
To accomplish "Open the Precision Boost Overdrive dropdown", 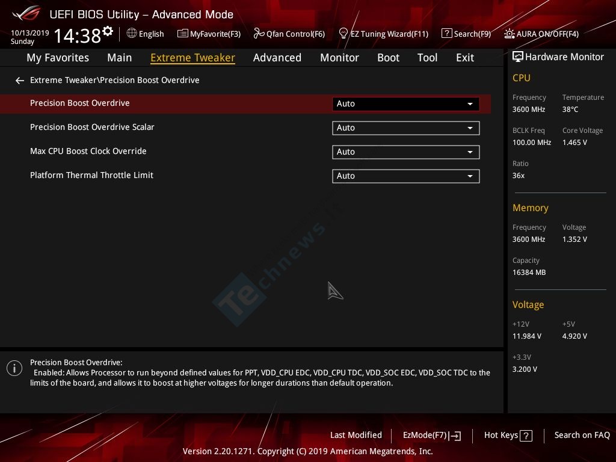I will 406,103.
